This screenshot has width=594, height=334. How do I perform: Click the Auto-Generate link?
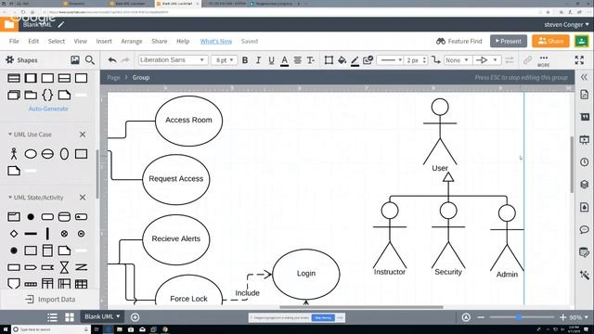(x=48, y=109)
